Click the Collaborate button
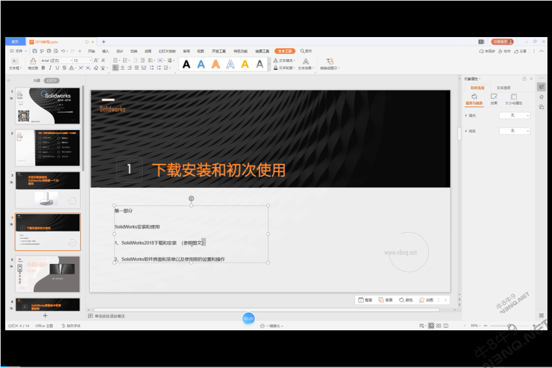Screen dimensions: 552x368 pyautogui.click(x=504, y=51)
